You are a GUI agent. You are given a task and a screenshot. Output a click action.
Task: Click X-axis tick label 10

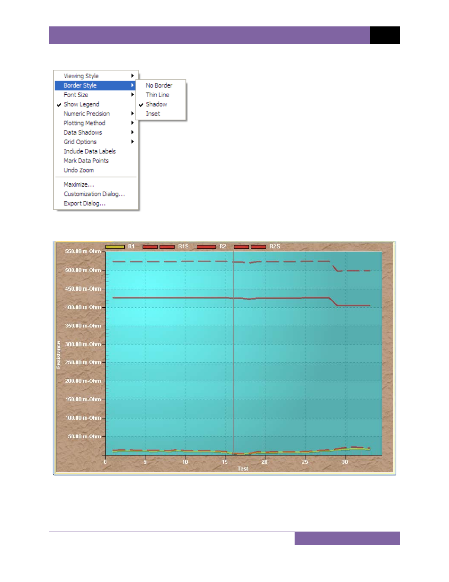[185, 462]
